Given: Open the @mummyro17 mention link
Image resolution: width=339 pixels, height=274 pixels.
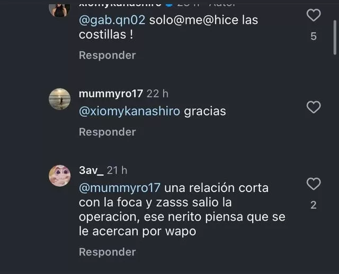Looking at the screenshot, I should tap(120, 188).
